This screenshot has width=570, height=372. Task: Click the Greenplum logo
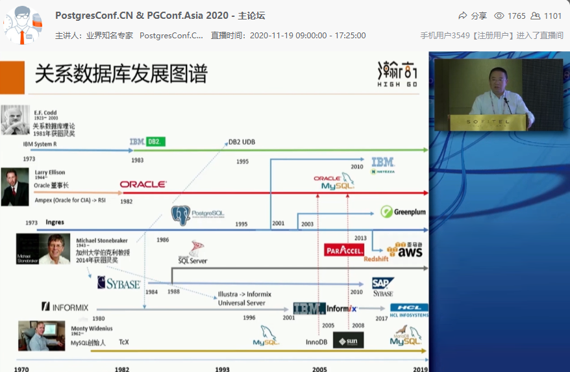pos(403,212)
